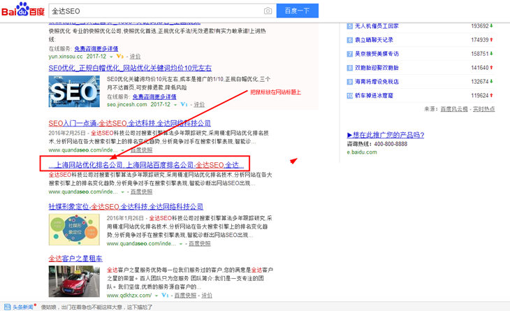
Task: Click the seo.jincesh.com URL text
Action: coord(127,104)
